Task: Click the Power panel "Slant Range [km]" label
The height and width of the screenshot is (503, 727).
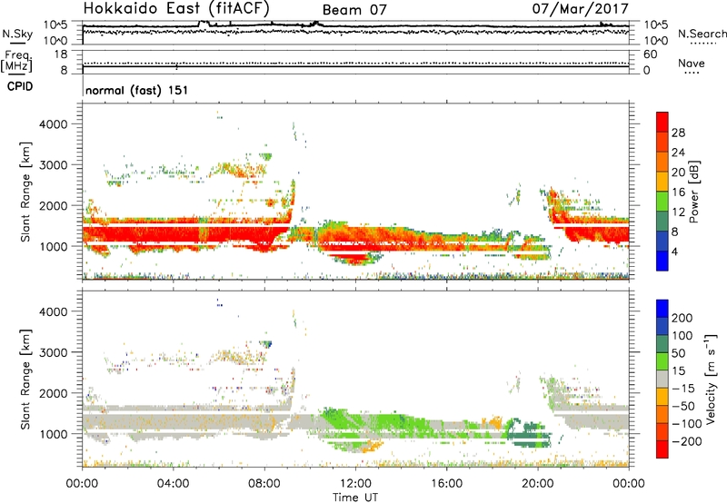Action: tap(25, 192)
